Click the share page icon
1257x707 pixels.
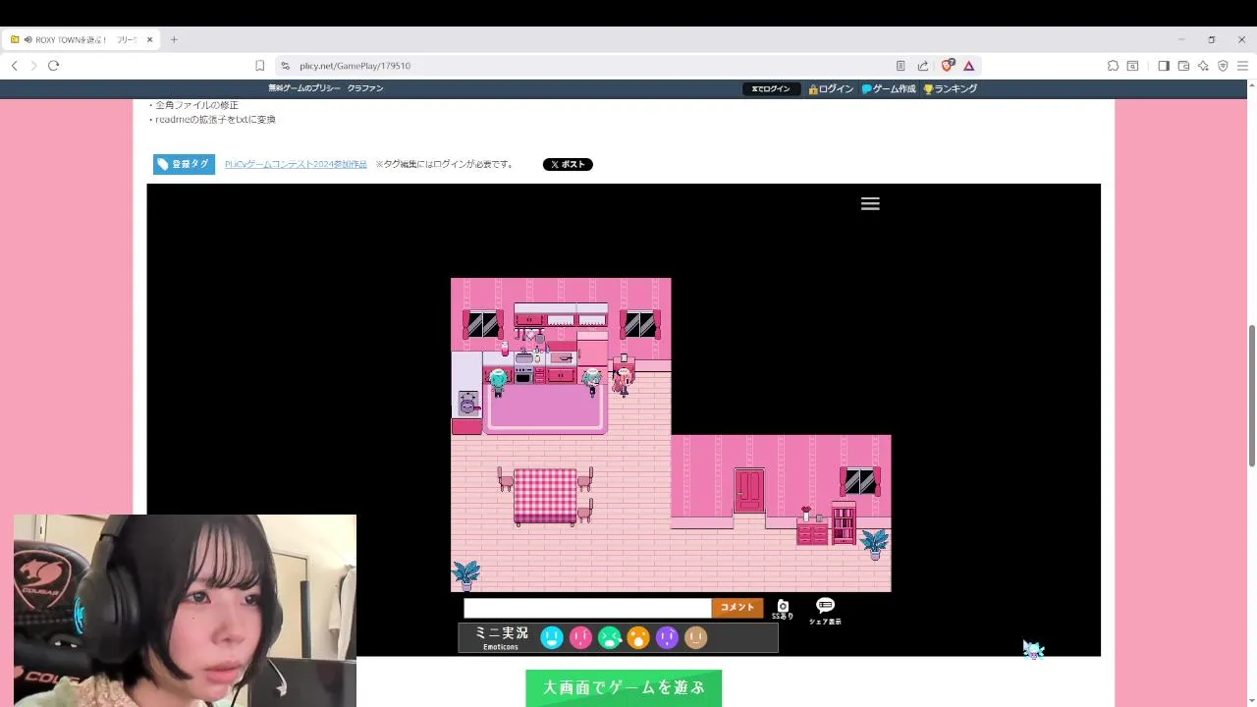click(923, 66)
